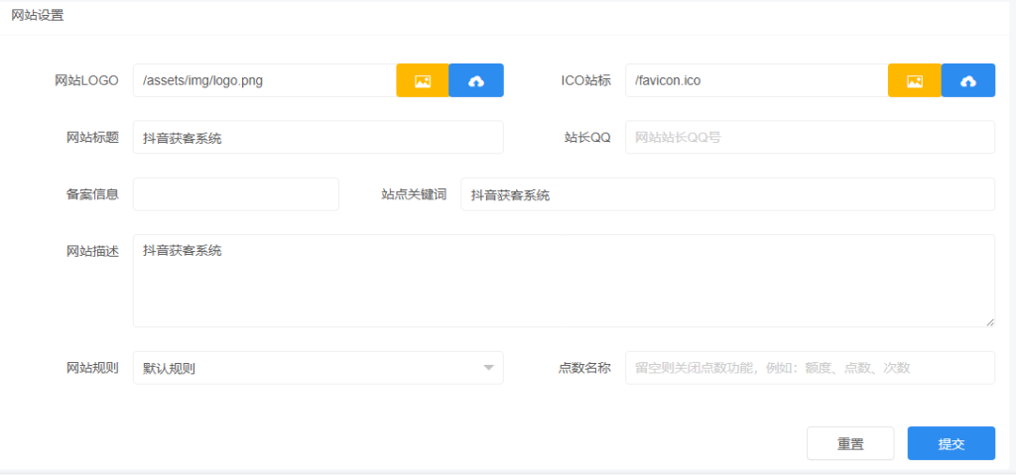Screen dimensions: 1016x475
Task: Click the 站长QQ field label
Action: (x=587, y=138)
